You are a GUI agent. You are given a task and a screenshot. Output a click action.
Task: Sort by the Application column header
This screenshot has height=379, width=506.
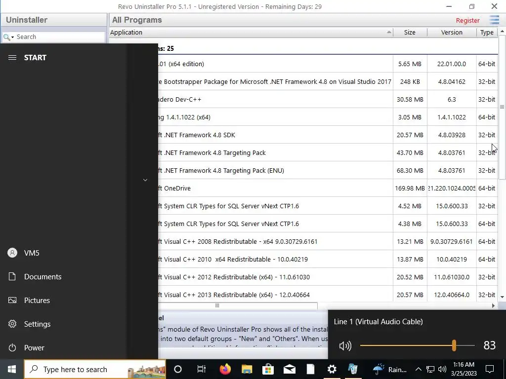click(251, 32)
